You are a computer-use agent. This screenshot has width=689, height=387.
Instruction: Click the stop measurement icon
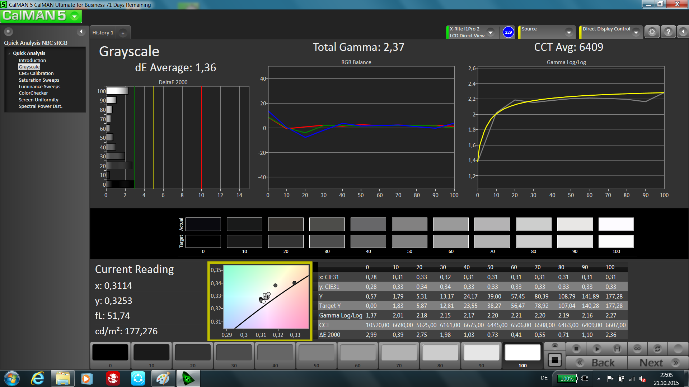pyautogui.click(x=576, y=348)
